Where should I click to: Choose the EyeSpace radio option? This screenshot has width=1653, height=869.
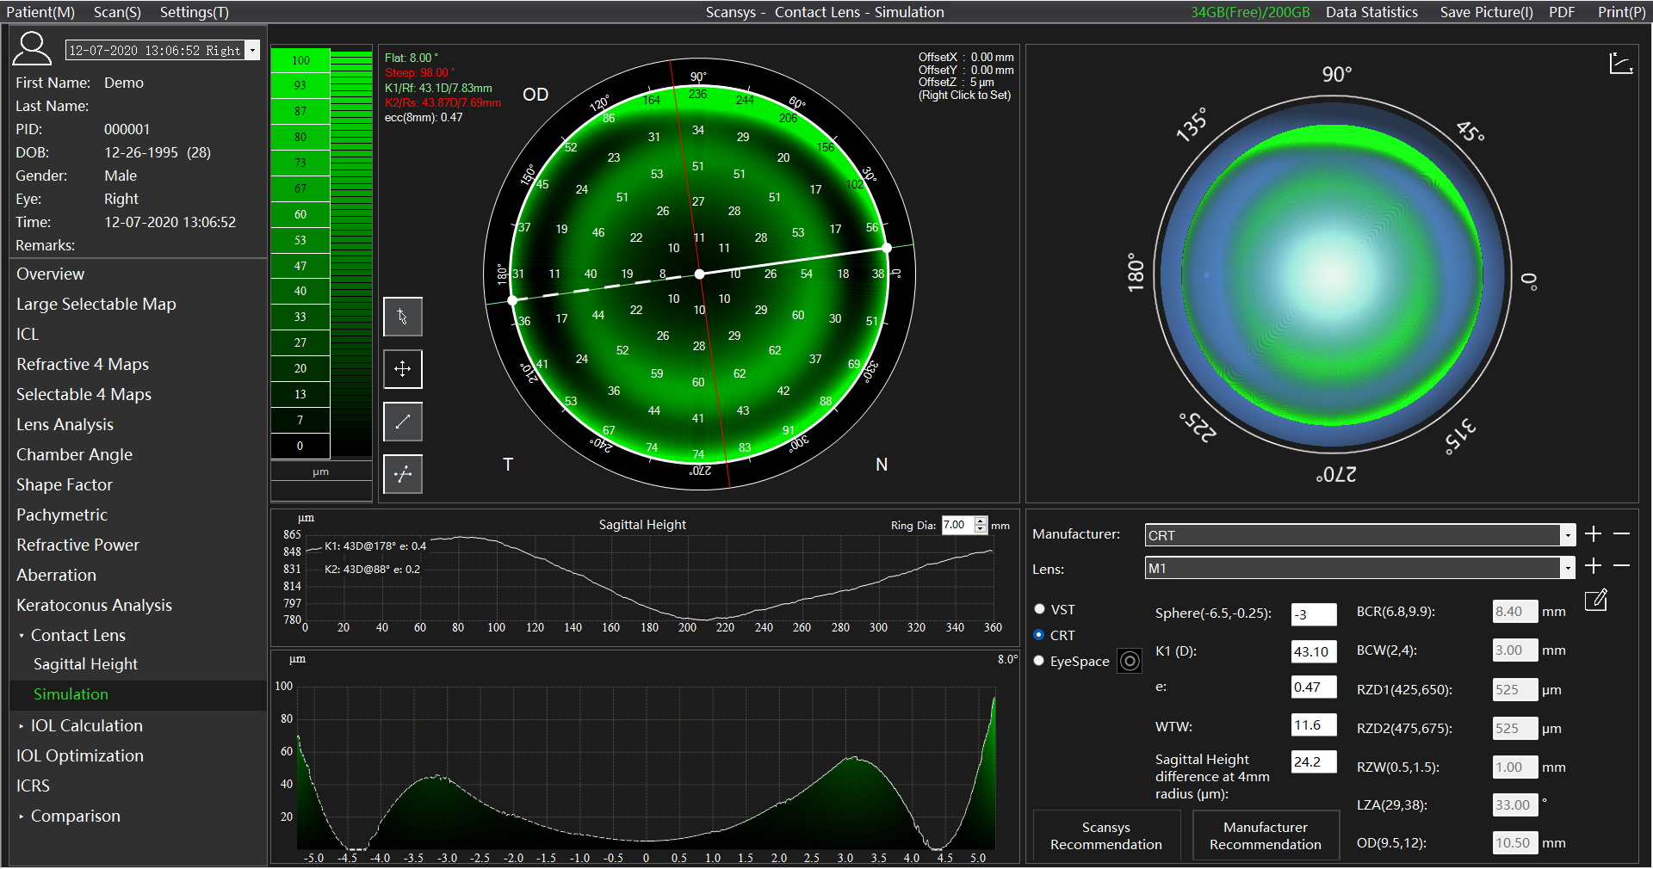tap(1040, 661)
